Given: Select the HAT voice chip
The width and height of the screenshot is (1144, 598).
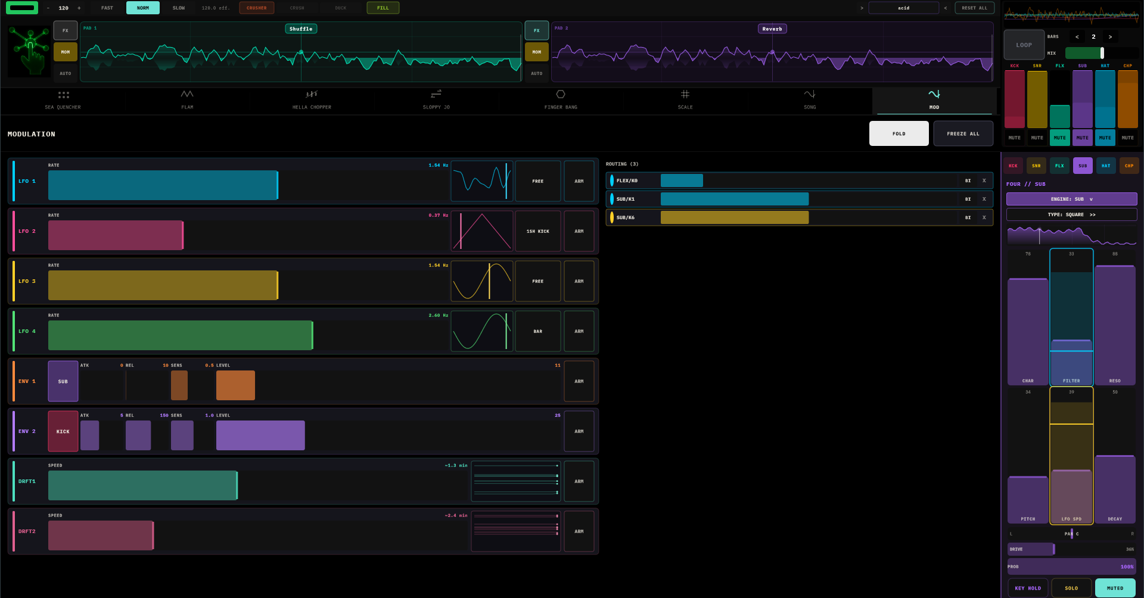Looking at the screenshot, I should 1106,166.
